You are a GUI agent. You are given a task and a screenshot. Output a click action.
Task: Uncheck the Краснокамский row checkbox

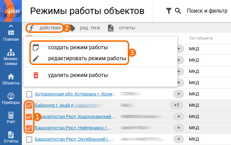(29, 117)
